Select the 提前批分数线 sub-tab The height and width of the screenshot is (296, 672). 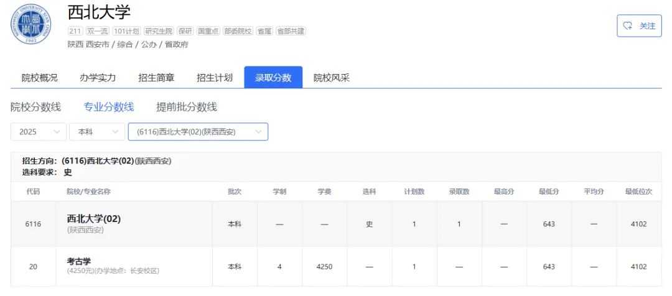coord(187,107)
